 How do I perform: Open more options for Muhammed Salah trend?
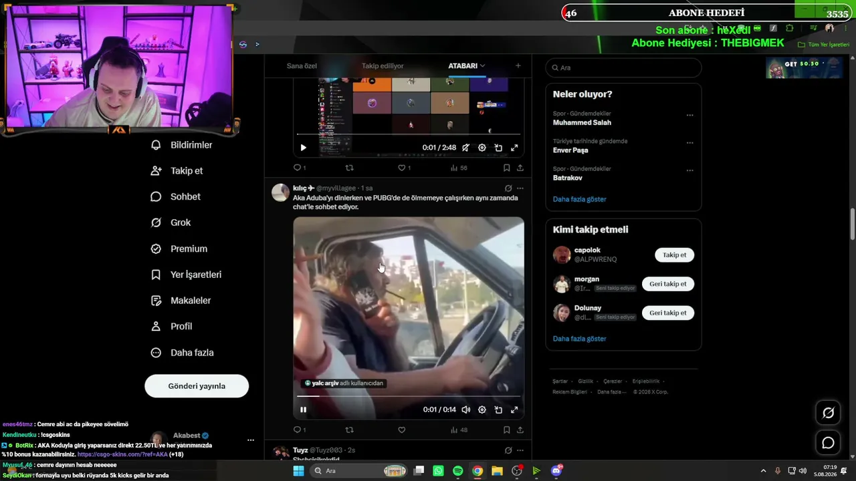tap(689, 115)
